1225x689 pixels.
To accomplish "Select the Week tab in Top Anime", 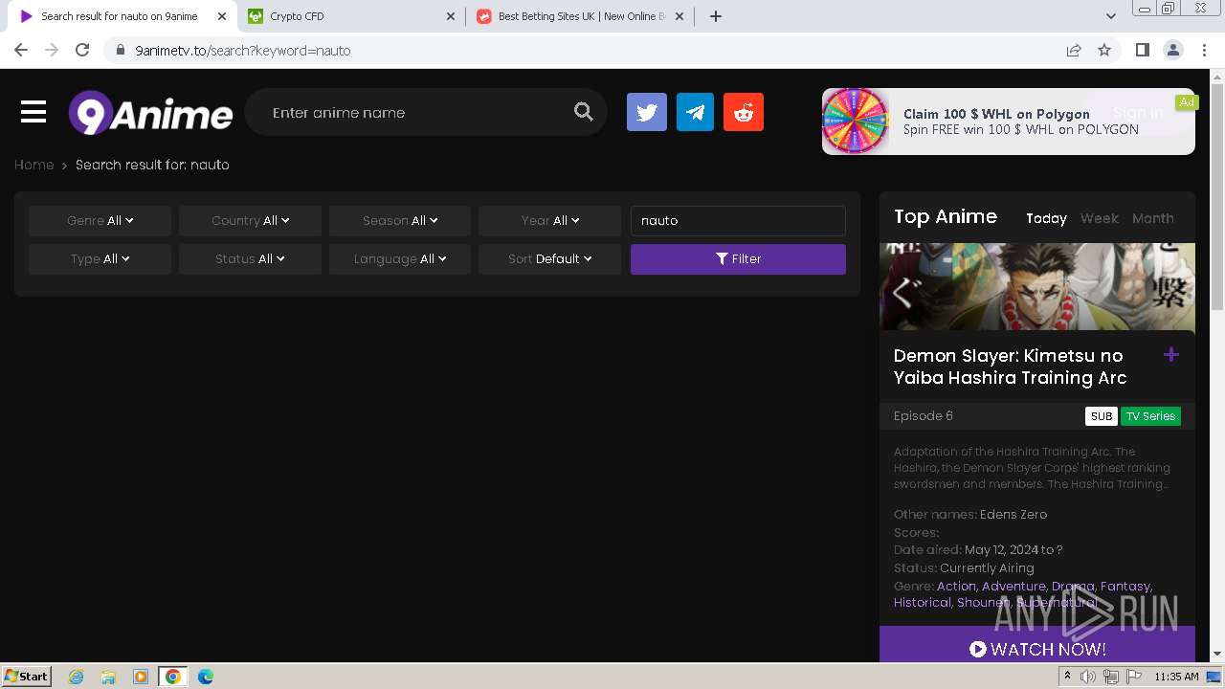I will tap(1099, 218).
